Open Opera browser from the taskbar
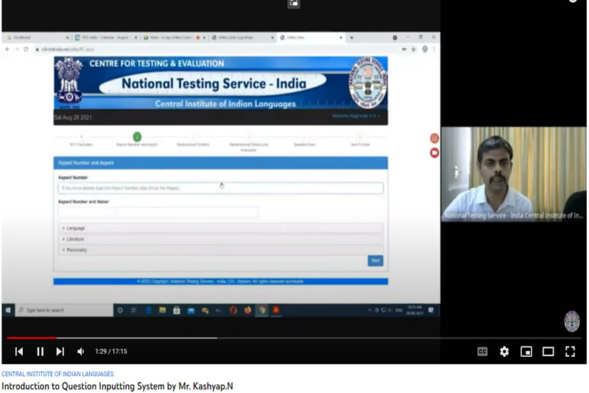The height and width of the screenshot is (393, 589). click(233, 310)
